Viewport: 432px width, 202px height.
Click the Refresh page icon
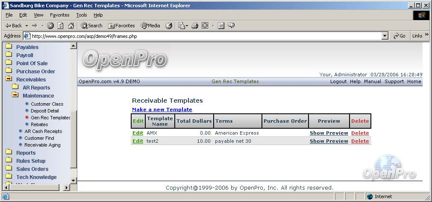(x=61, y=26)
